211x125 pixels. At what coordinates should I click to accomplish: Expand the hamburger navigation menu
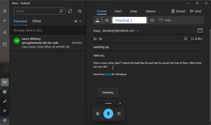[x=5, y=11]
